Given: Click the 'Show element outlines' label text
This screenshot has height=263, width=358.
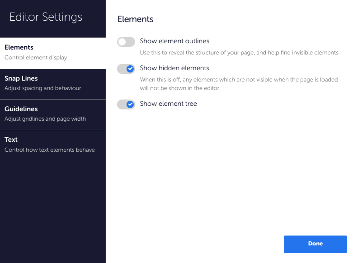Looking at the screenshot, I should pos(174,41).
